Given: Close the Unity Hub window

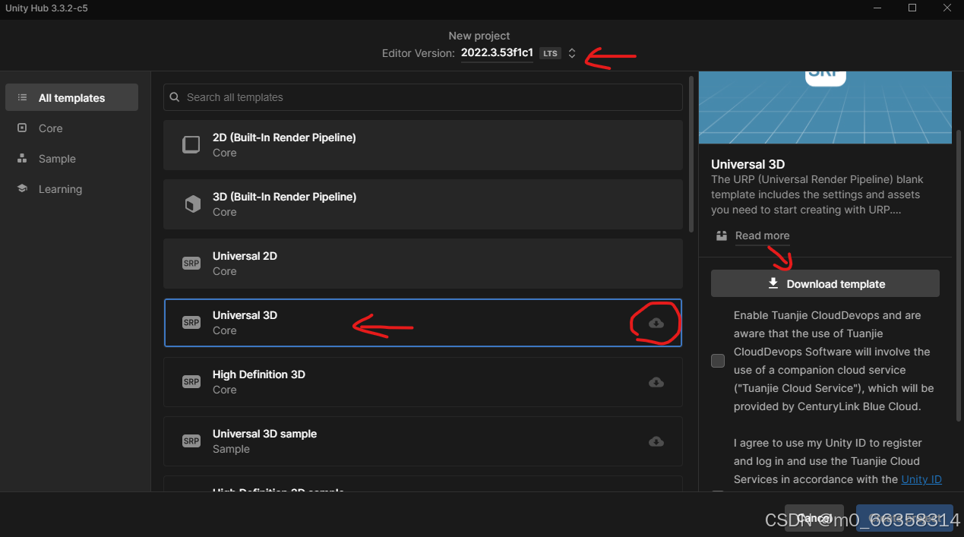Looking at the screenshot, I should (947, 8).
